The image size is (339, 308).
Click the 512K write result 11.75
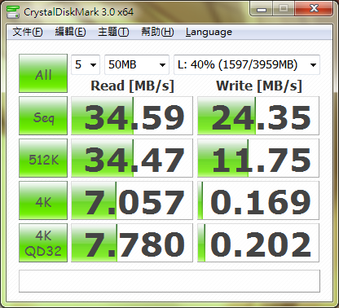click(x=258, y=158)
